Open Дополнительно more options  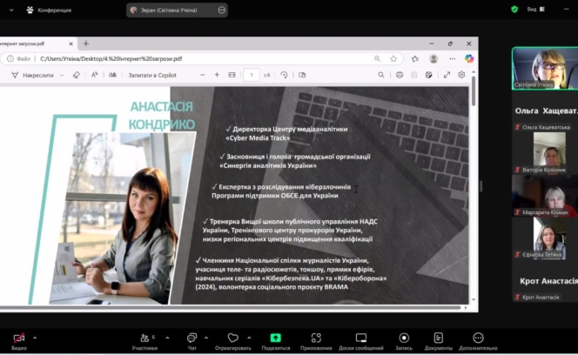click(x=478, y=338)
